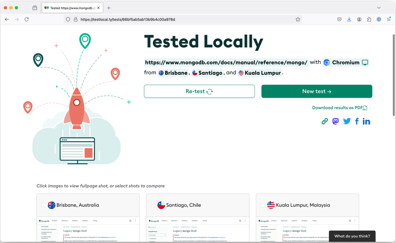Start a New test
The image size is (396, 243).
(x=317, y=91)
